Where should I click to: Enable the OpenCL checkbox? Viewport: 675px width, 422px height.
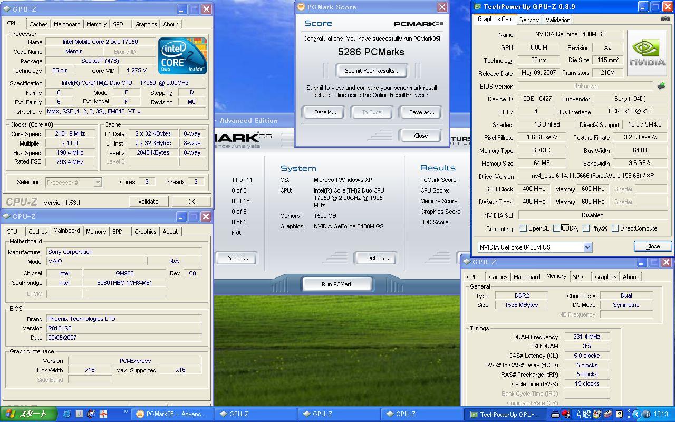[523, 228]
